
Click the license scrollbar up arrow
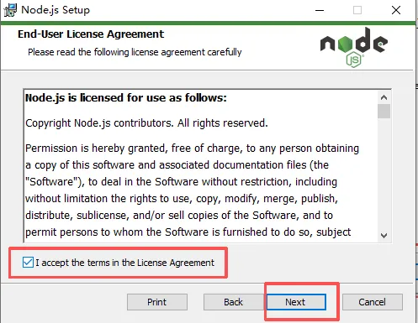pos(384,97)
